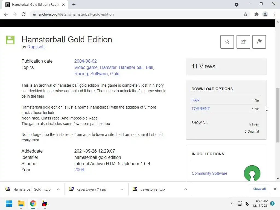Click the green floppy software icon
Image resolution: width=280 pixels, height=210 pixels.
(x=10, y=40)
